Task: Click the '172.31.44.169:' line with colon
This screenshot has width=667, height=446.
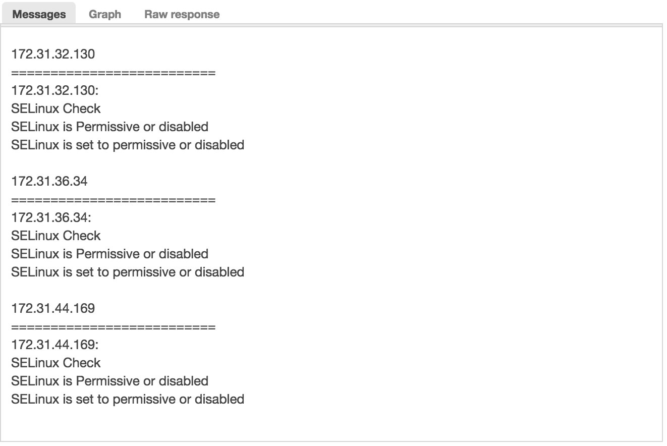Action: [x=54, y=345]
